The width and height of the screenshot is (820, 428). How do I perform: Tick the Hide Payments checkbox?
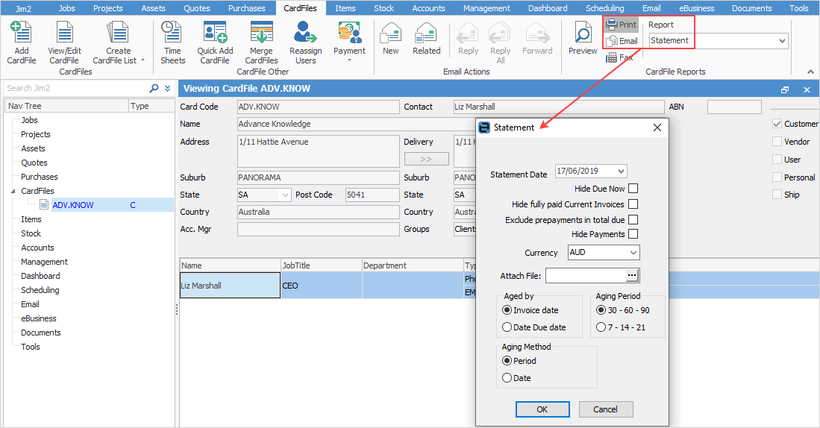(x=633, y=234)
